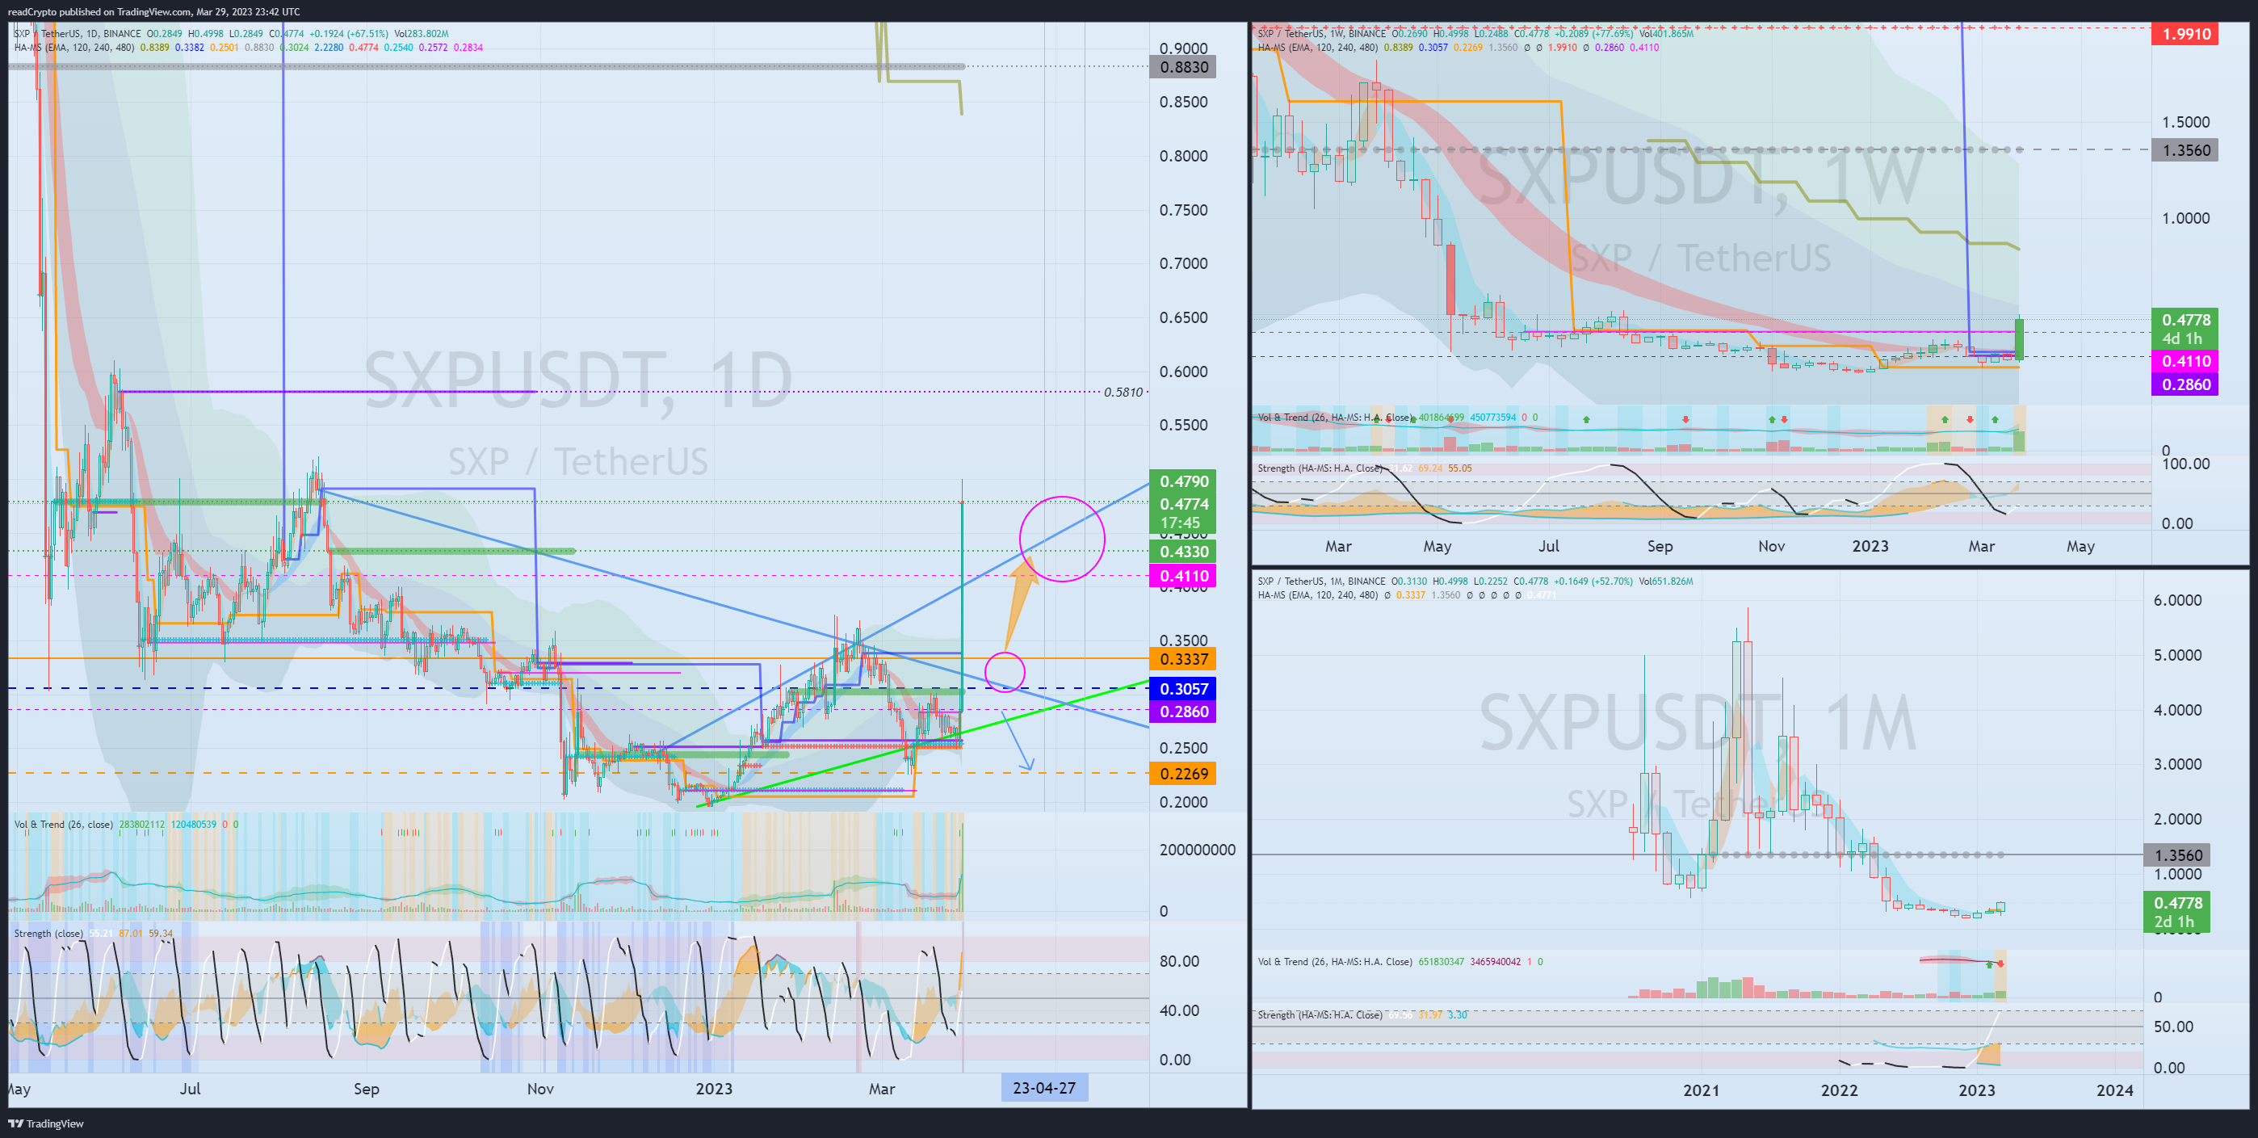Click the gray 1.3560 label on weekly chart
This screenshot has width=2258, height=1138.
pos(2185,150)
